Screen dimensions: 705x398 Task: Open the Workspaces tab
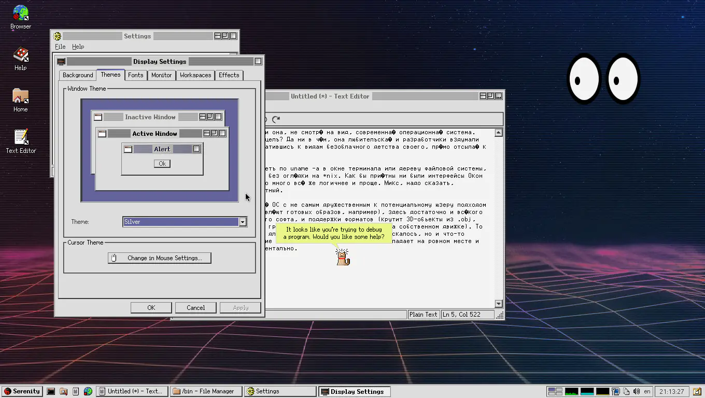[x=195, y=75]
